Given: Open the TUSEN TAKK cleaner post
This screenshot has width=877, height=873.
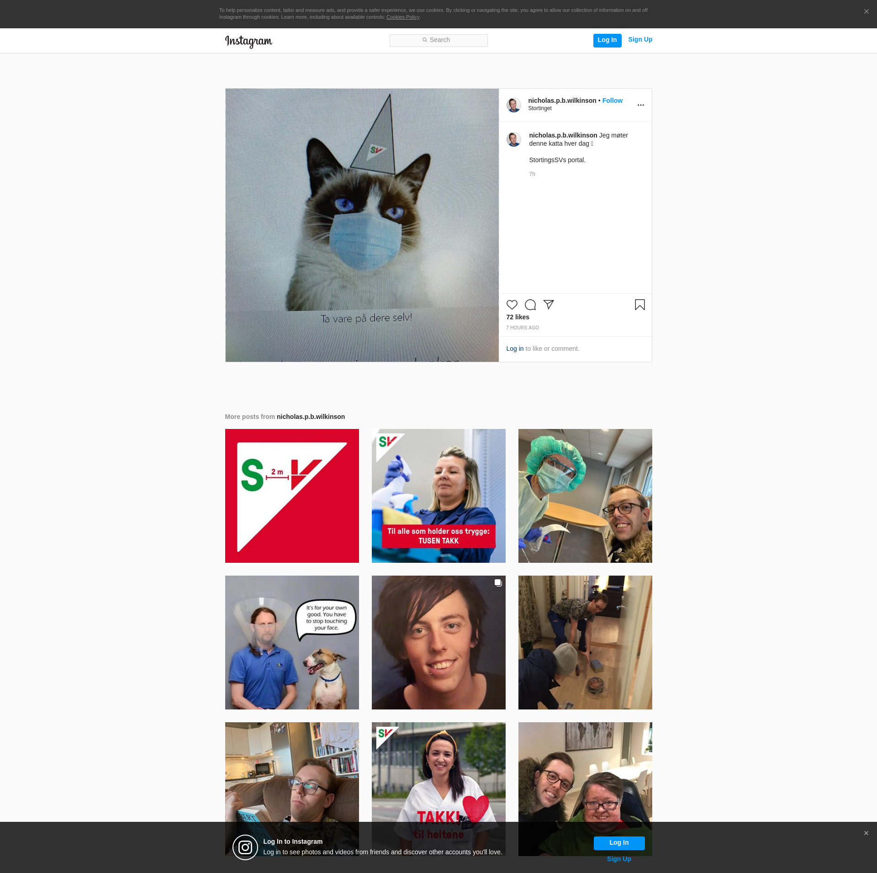Looking at the screenshot, I should [438, 496].
